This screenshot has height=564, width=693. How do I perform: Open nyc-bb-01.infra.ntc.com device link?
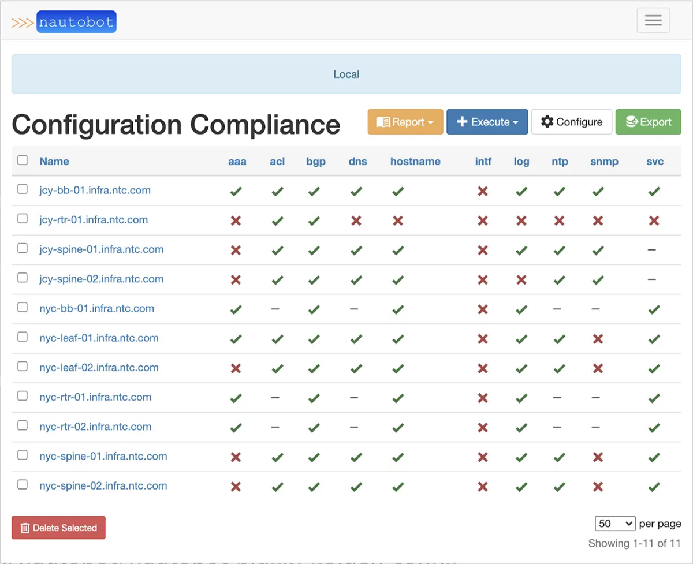pyautogui.click(x=97, y=308)
